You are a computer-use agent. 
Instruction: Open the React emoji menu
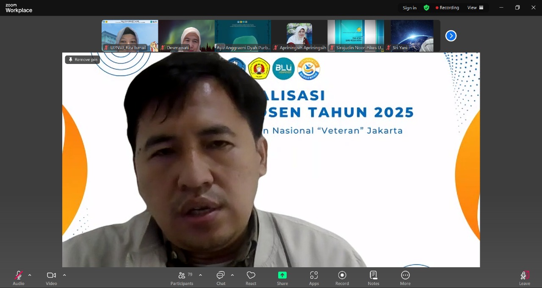point(251,278)
